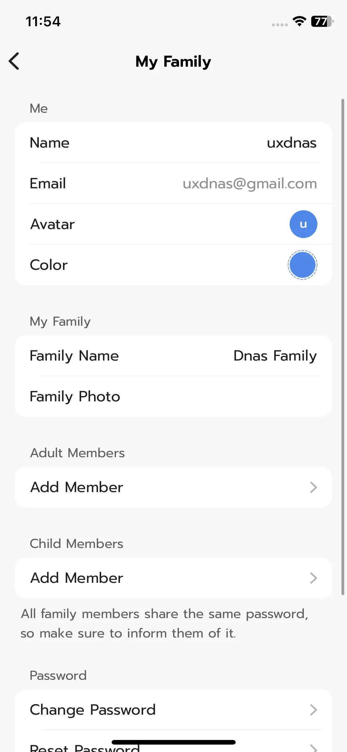Screen dimensions: 347x752
Task: Click the vertical scrollbar on the right
Action: 343,346
